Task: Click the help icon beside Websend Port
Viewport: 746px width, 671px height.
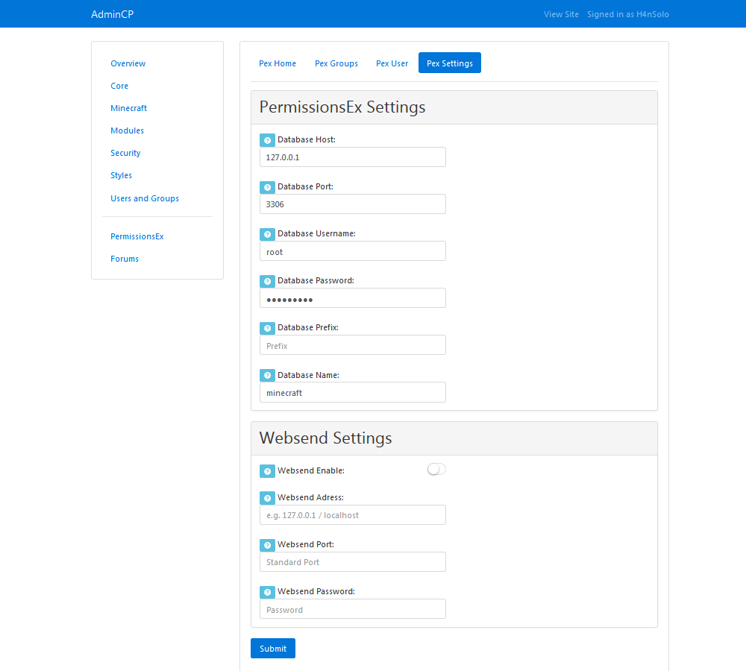Action: [267, 545]
